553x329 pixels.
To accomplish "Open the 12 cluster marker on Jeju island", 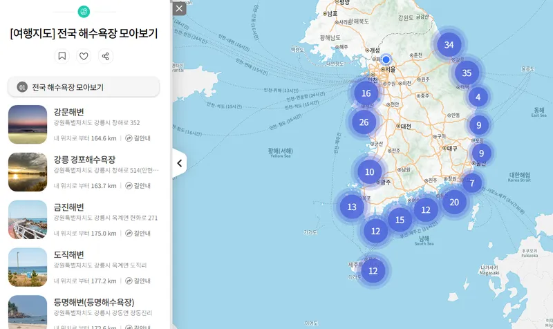I will [373, 271].
